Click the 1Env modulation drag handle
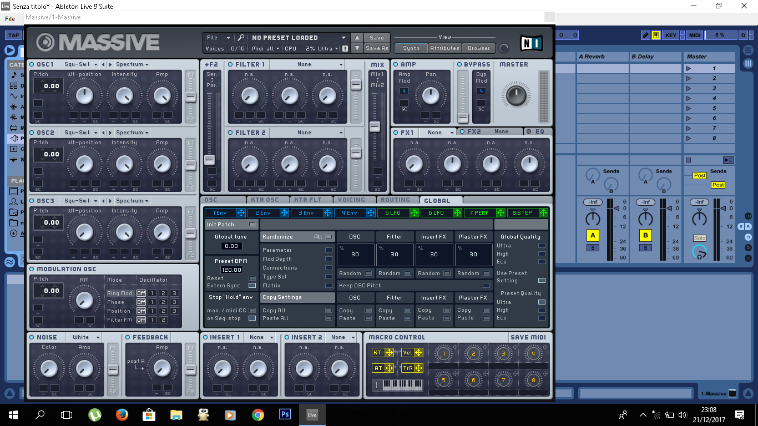The width and height of the screenshot is (758, 426). (241, 212)
